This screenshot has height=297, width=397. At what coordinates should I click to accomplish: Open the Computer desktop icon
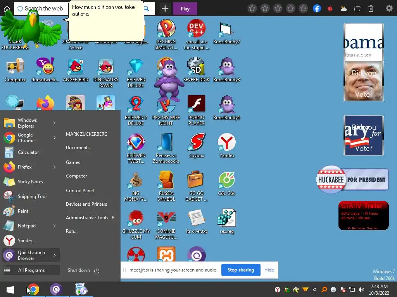tap(15, 70)
